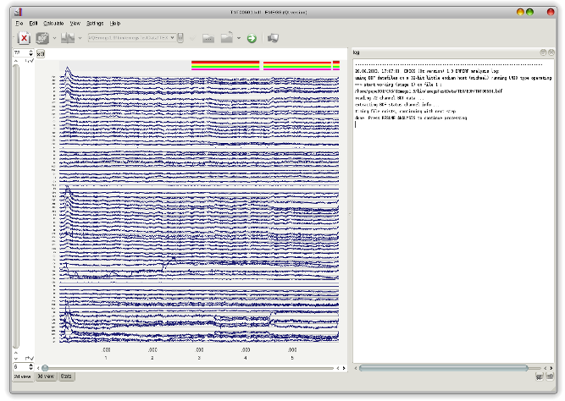Click the BDF file toolbar icon
Viewport: 565px width, 401px height.
pos(42,38)
